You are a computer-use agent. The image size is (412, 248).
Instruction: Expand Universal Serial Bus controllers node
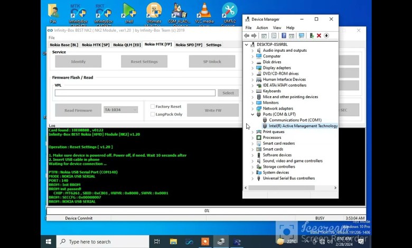pos(252,178)
